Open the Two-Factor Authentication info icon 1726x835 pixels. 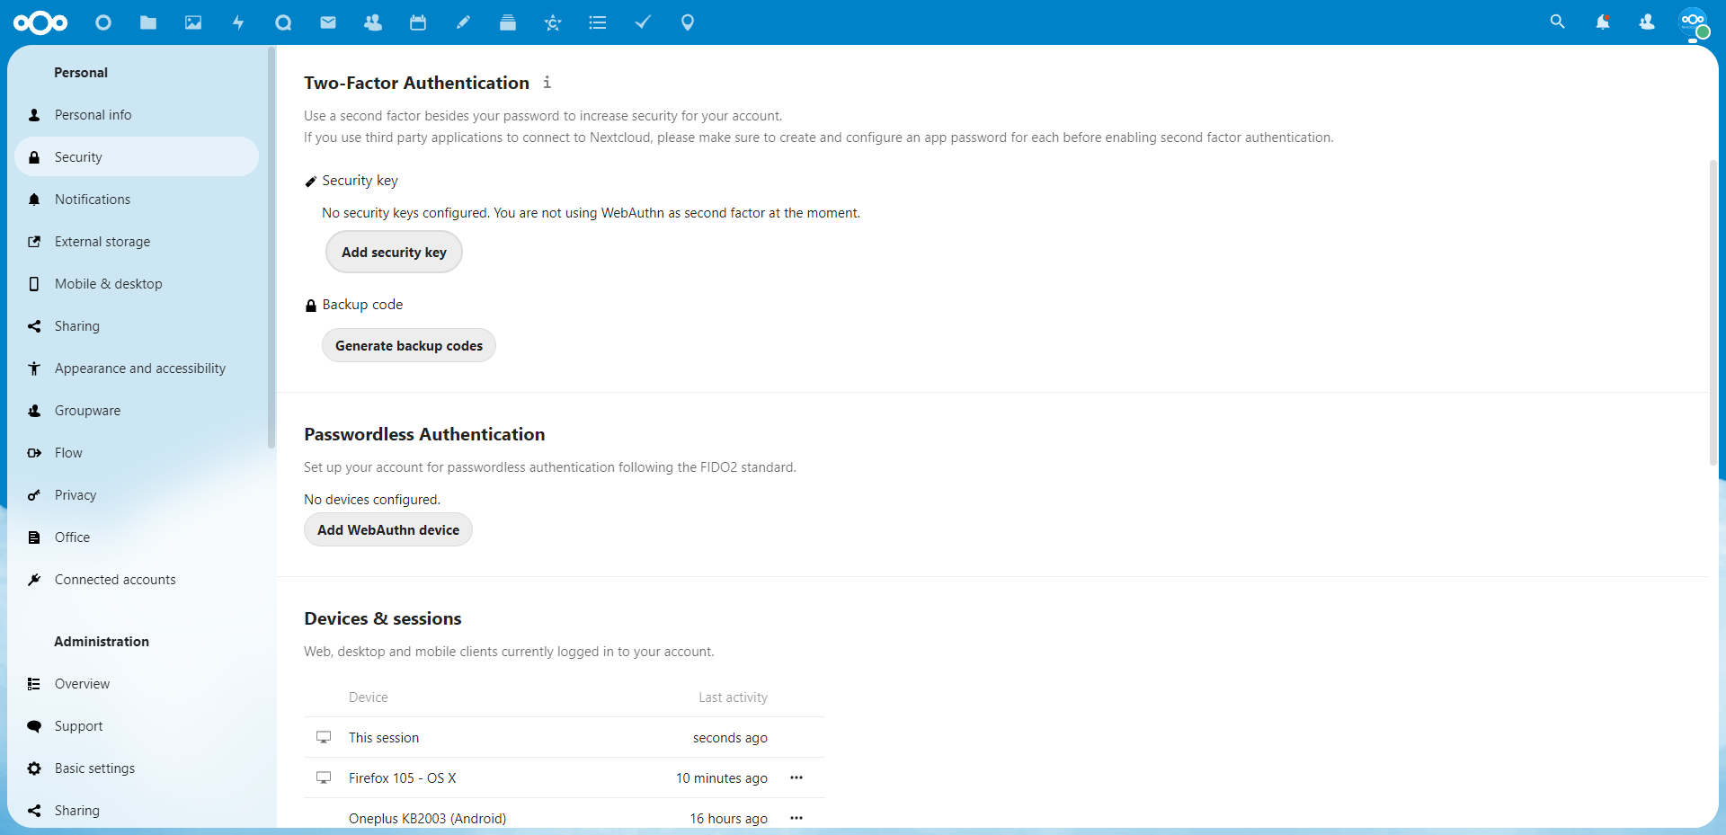(x=547, y=83)
